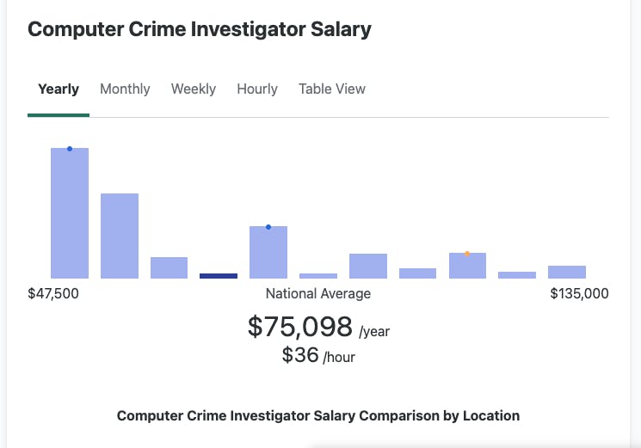Image resolution: width=641 pixels, height=448 pixels.
Task: Click the orange dot on the histogram
Action: [467, 254]
